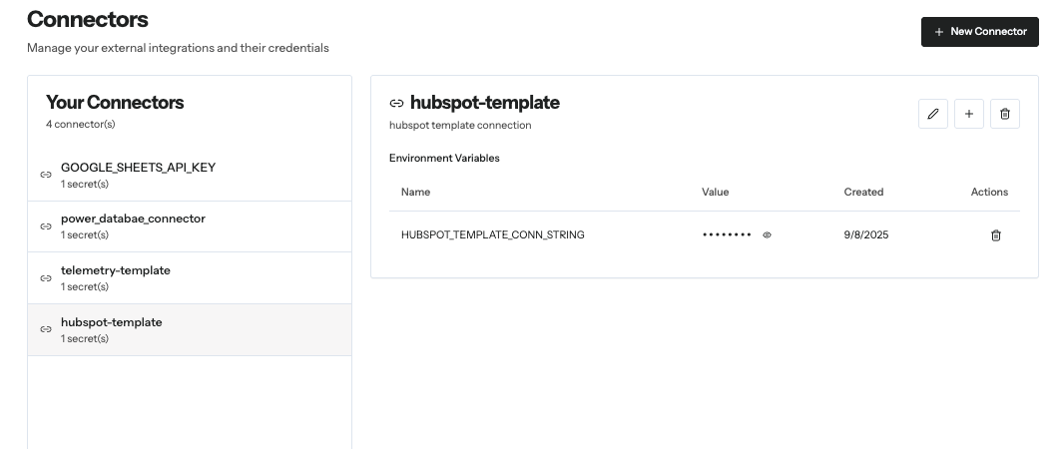Click the HUBSPOT_TEMPLATE_CONN_STRING variable name
The image size is (1060, 449).
[x=493, y=234]
